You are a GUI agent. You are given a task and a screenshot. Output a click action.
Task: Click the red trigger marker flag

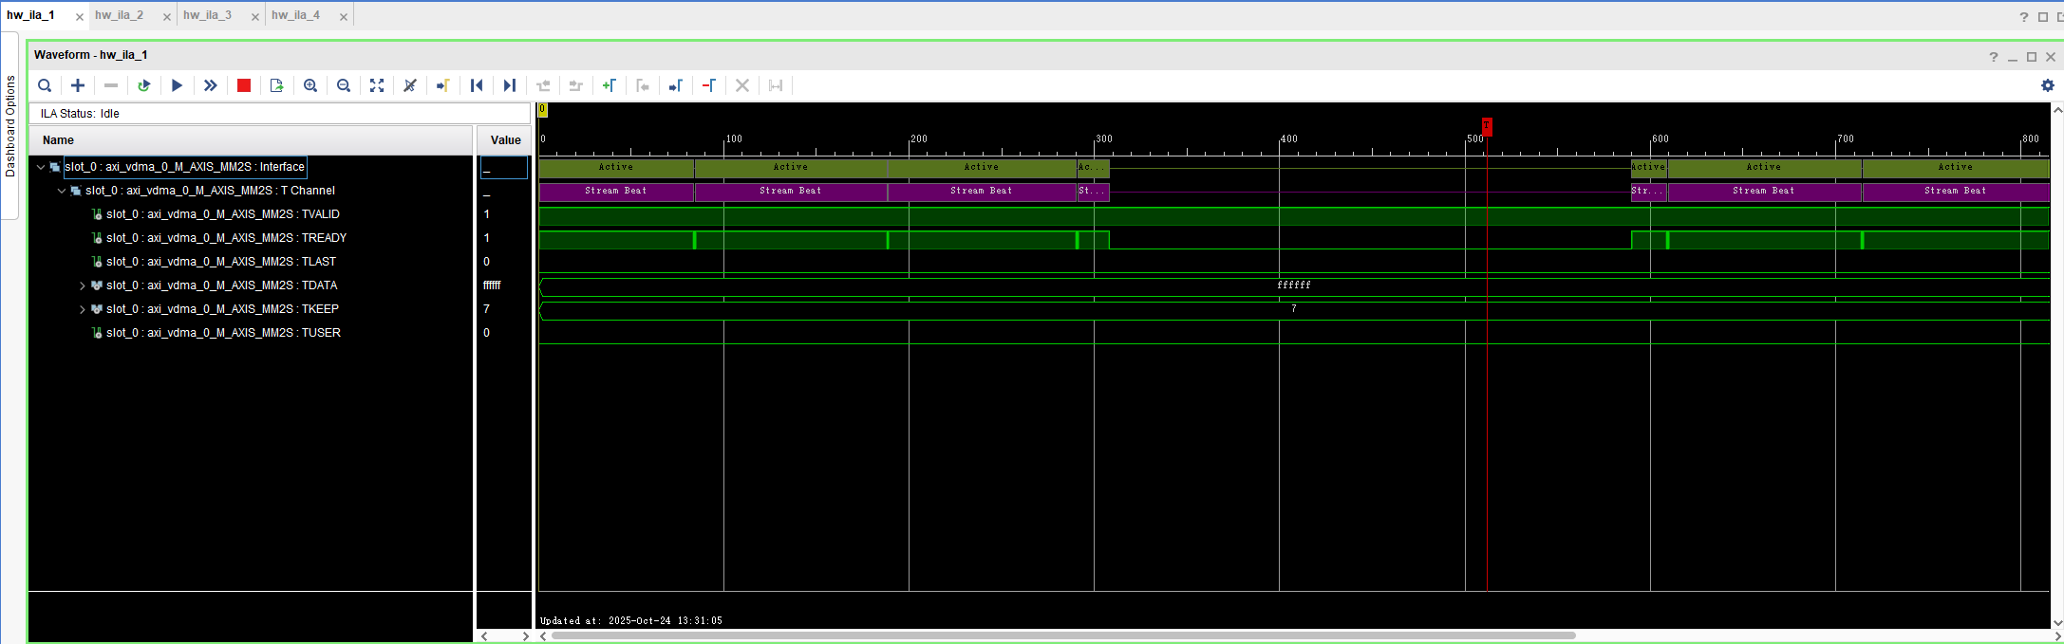(1487, 126)
